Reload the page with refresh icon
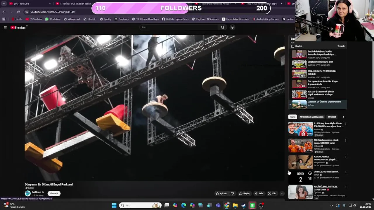The width and height of the screenshot is (374, 210). coord(18,12)
